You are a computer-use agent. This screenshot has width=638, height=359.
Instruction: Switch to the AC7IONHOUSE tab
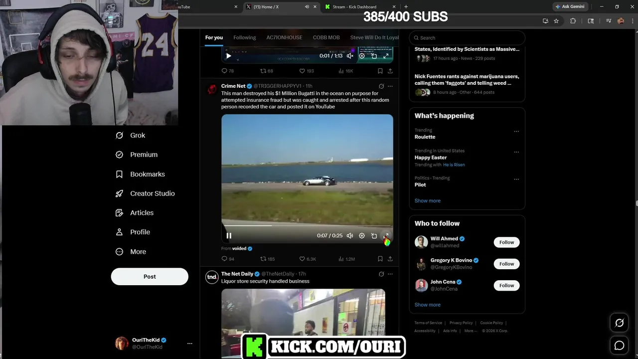[284, 37]
